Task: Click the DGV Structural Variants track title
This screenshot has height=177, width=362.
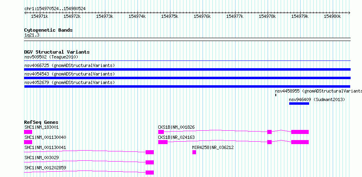Action: (57, 52)
